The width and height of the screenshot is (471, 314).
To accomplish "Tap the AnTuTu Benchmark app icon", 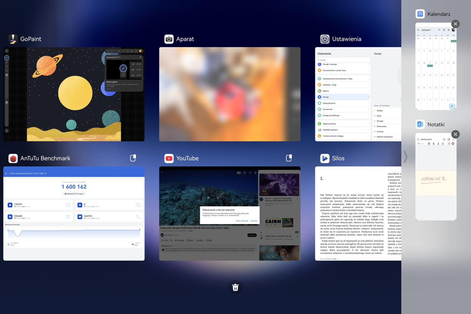I will [13, 158].
